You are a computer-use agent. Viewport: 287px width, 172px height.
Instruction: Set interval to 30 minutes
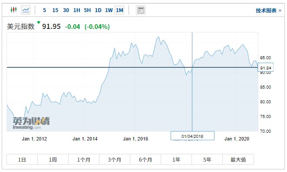coord(66,10)
